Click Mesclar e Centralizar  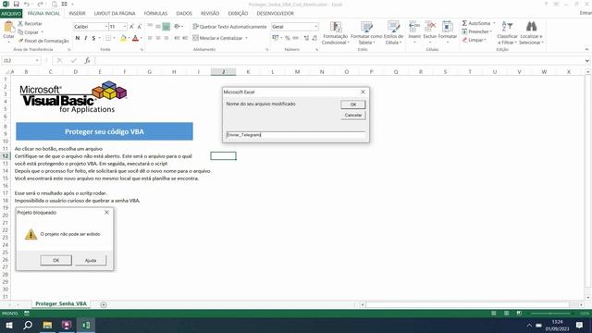[x=218, y=38]
